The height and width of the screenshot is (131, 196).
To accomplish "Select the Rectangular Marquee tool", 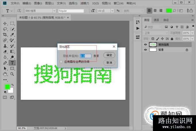I will tap(12, 23).
